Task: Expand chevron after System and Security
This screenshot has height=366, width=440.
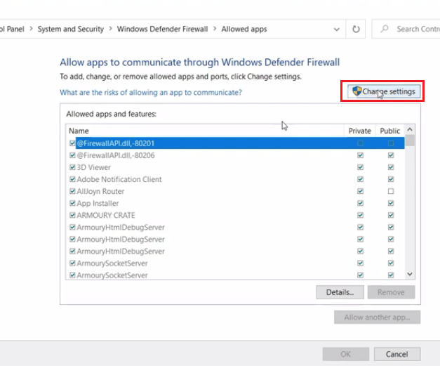Action: 111,29
